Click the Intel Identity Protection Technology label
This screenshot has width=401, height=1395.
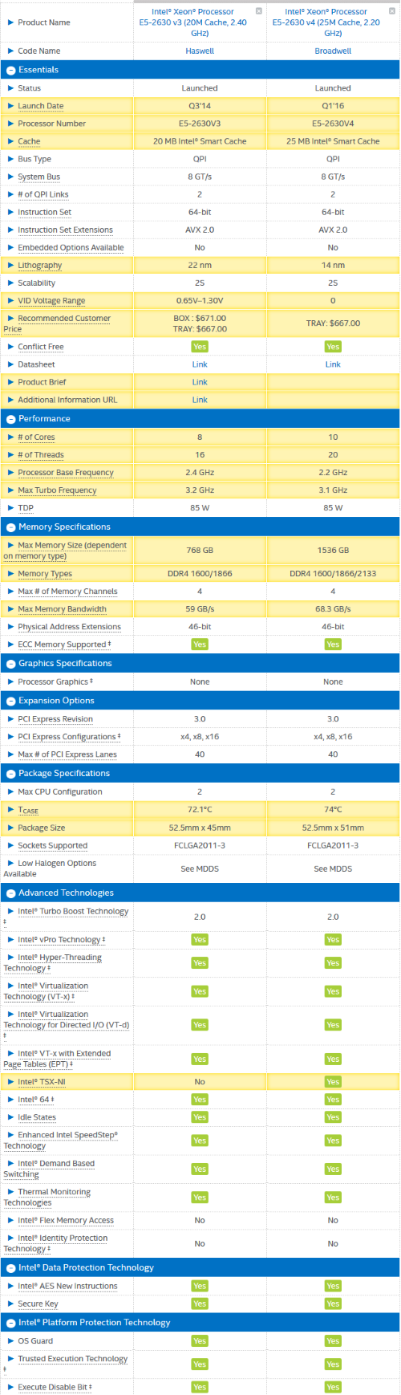(55, 1244)
